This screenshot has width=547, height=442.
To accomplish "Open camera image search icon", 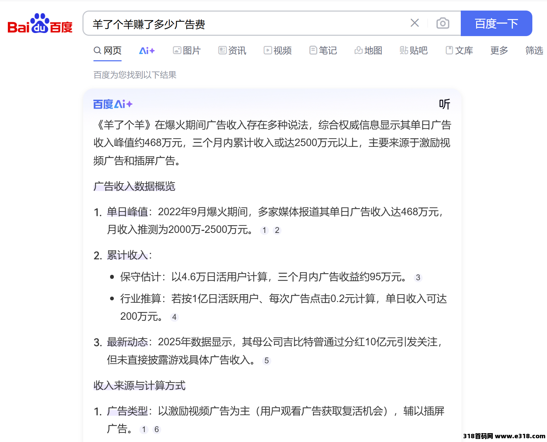I will pyautogui.click(x=442, y=23).
